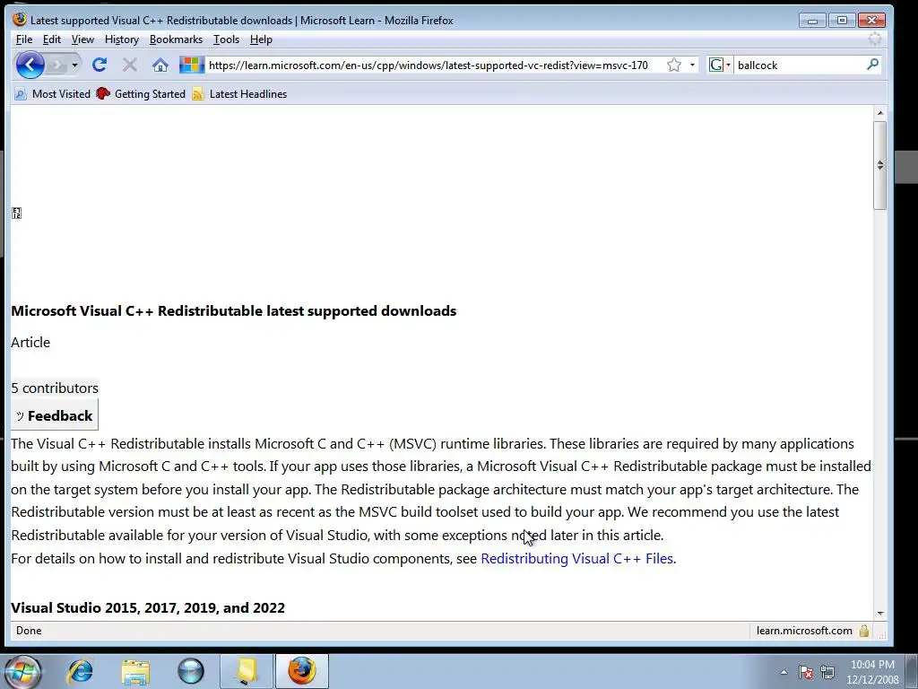Viewport: 918px width, 689px height.
Task: Switch to Firefox taskbar button
Action: (x=302, y=671)
